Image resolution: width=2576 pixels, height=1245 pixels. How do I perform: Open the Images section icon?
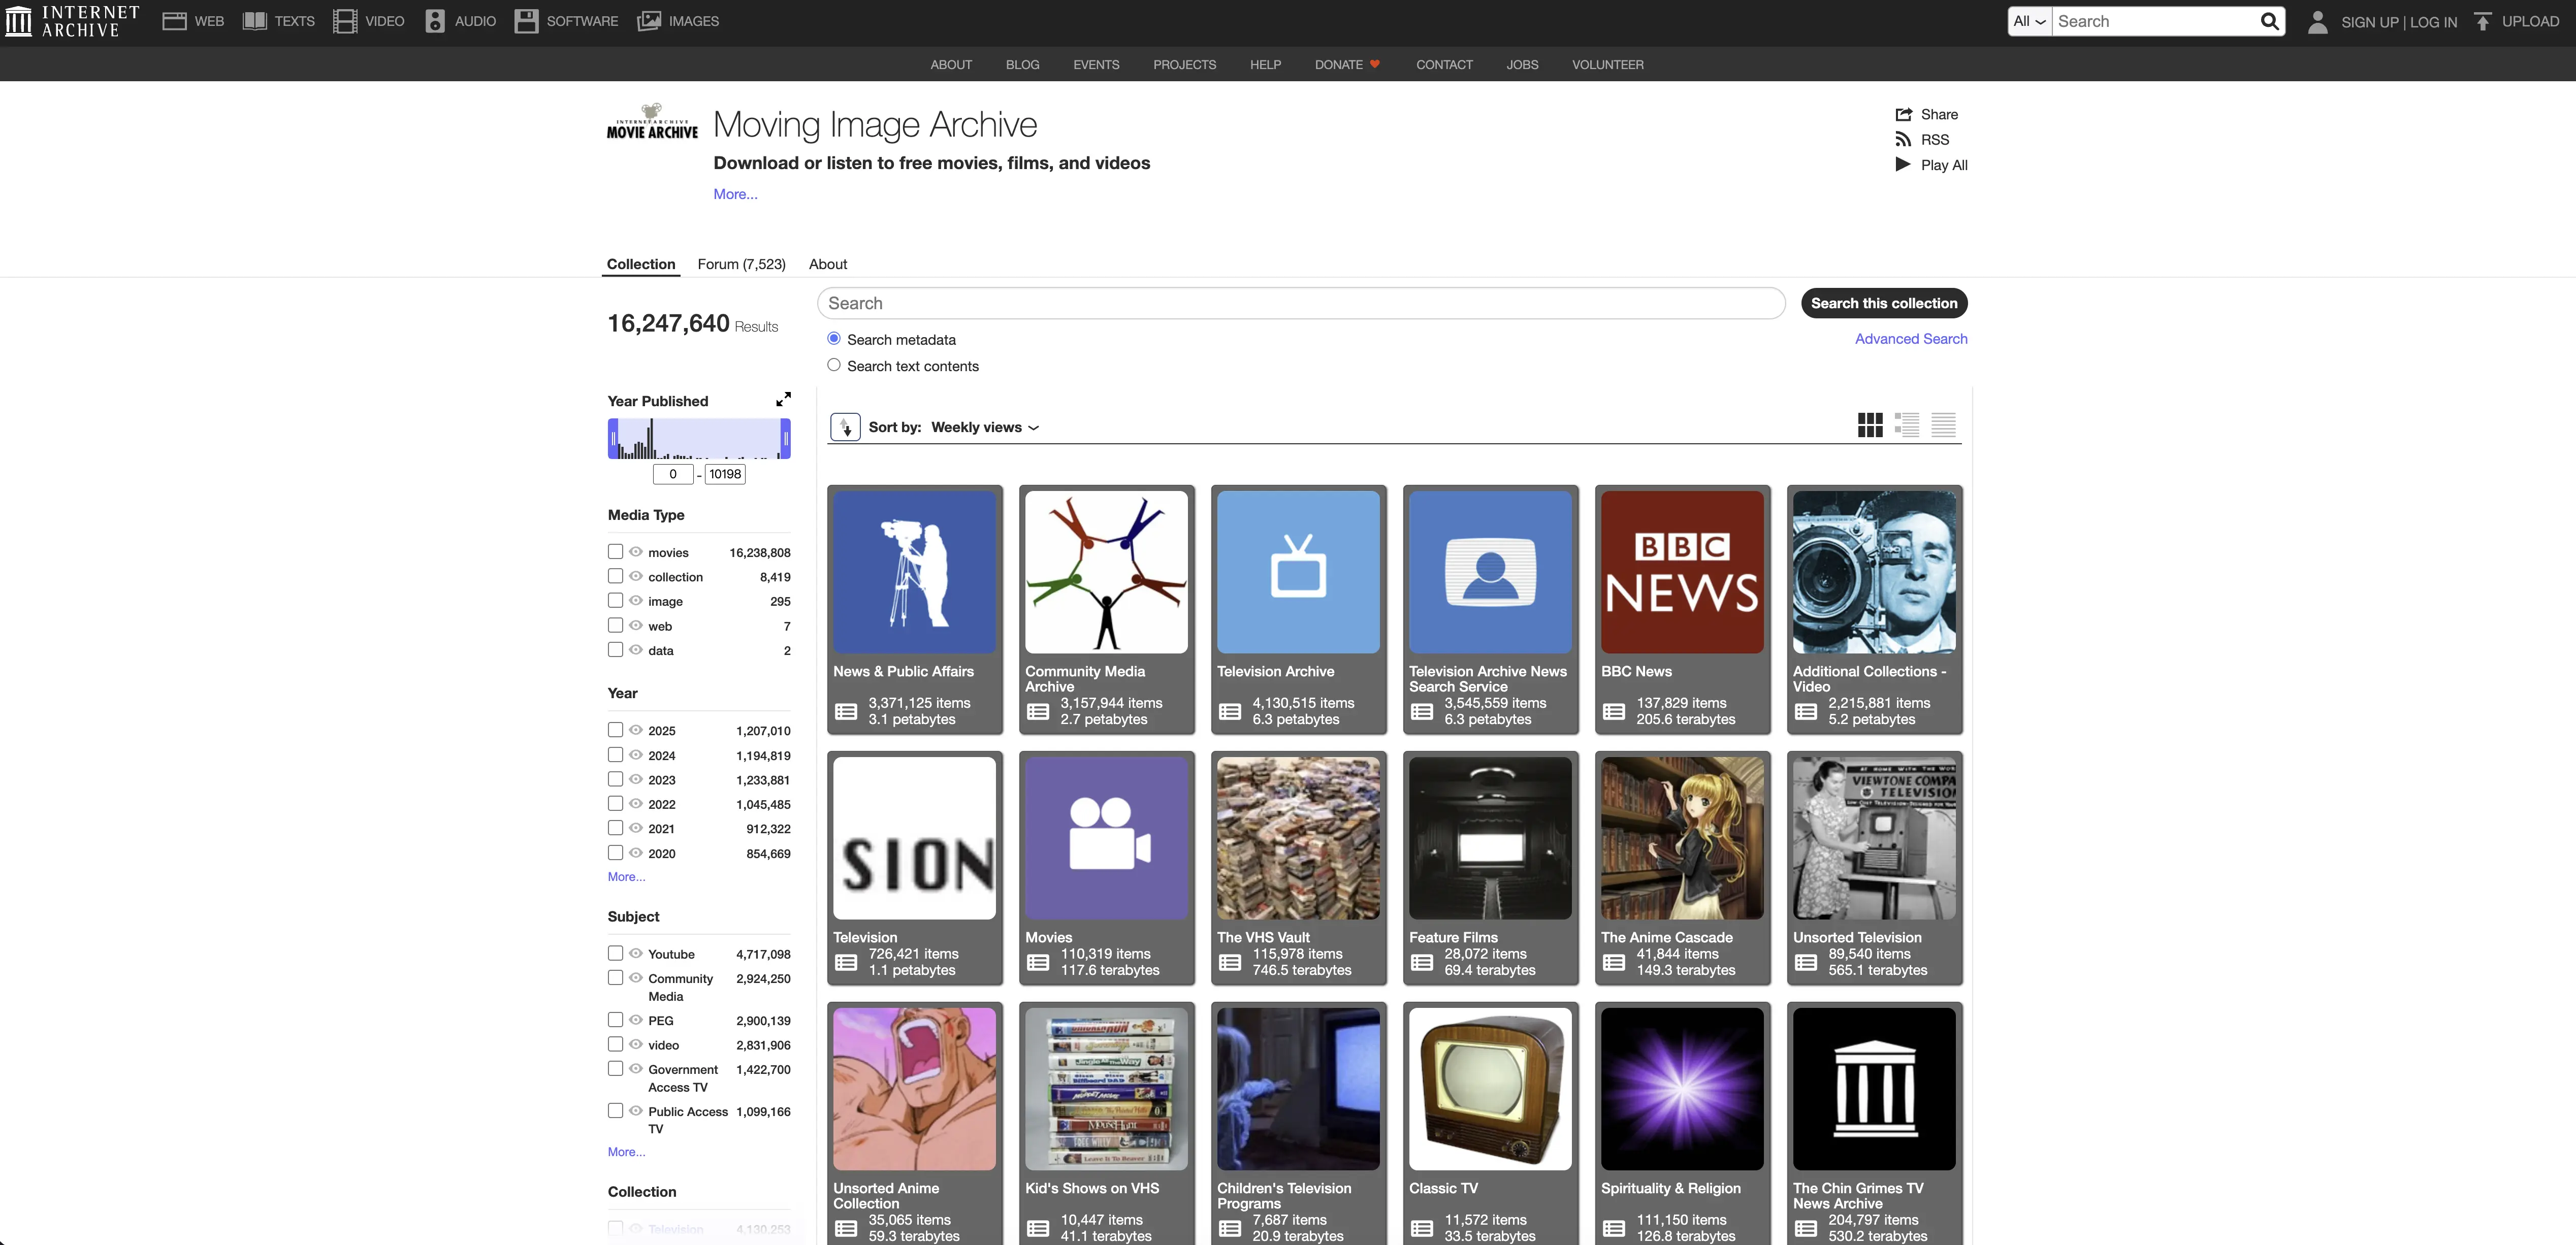649,21
